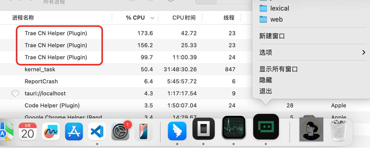Click 显示所有窗口 in the context menu
370x148 pixels.
[x=278, y=69]
